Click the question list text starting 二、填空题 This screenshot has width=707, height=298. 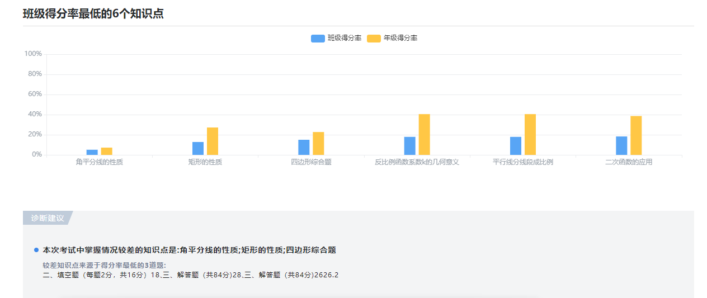(x=191, y=275)
